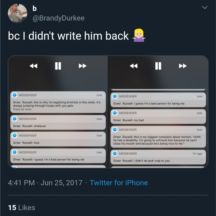
Task: Open the 'whatever' Messenger notification
Action: point(58,122)
